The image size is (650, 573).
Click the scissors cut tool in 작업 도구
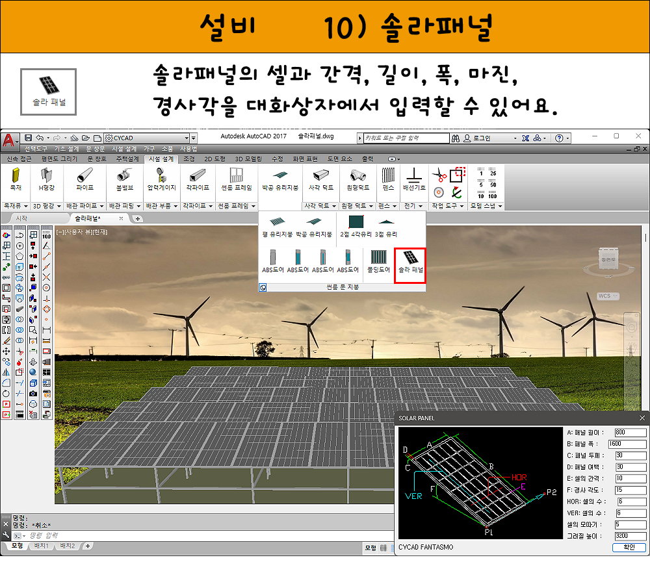point(439,175)
